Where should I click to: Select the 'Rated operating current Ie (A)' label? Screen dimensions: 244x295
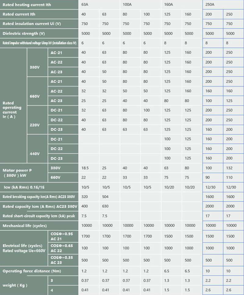click(x=14, y=110)
